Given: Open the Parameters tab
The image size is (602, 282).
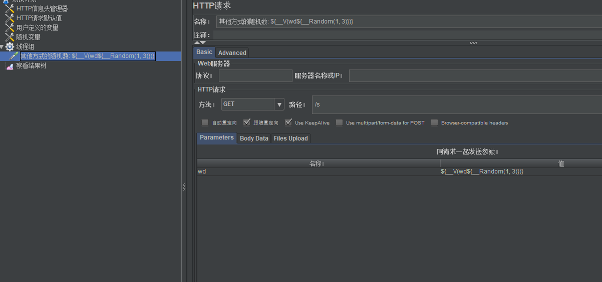Looking at the screenshot, I should point(217,137).
